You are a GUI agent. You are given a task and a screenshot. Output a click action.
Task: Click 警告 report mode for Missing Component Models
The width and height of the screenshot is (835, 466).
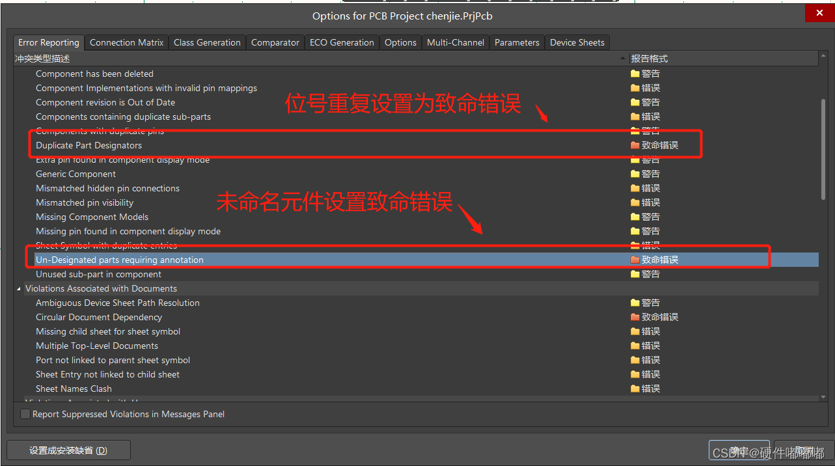click(651, 217)
